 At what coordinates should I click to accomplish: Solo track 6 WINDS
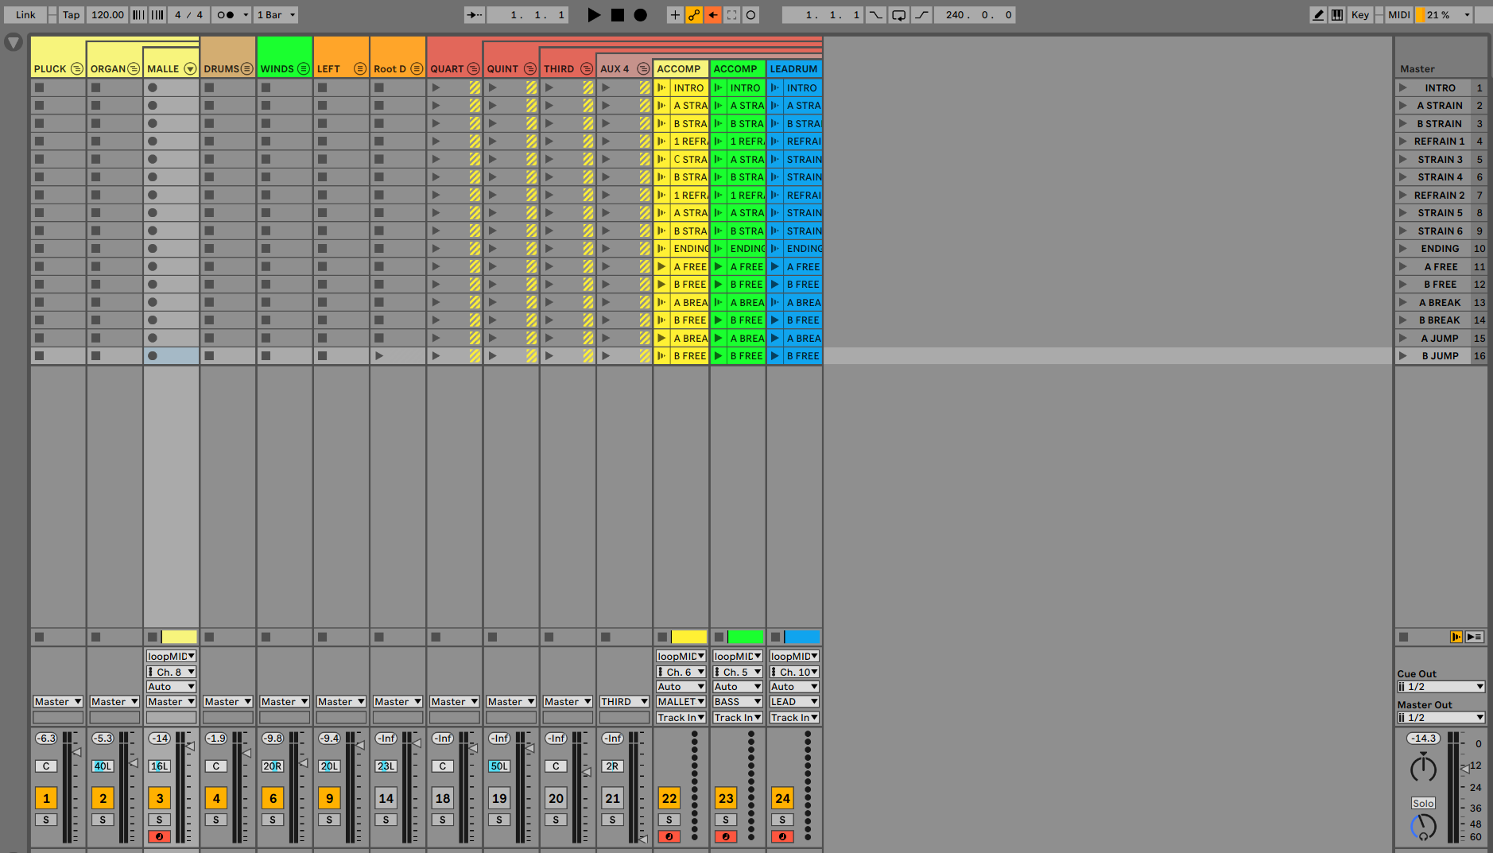click(x=273, y=820)
